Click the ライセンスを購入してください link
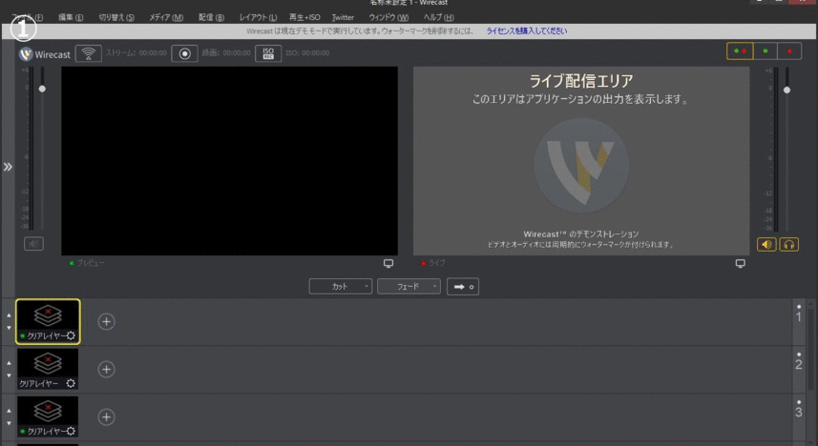The height and width of the screenshot is (446, 818). [x=526, y=30]
